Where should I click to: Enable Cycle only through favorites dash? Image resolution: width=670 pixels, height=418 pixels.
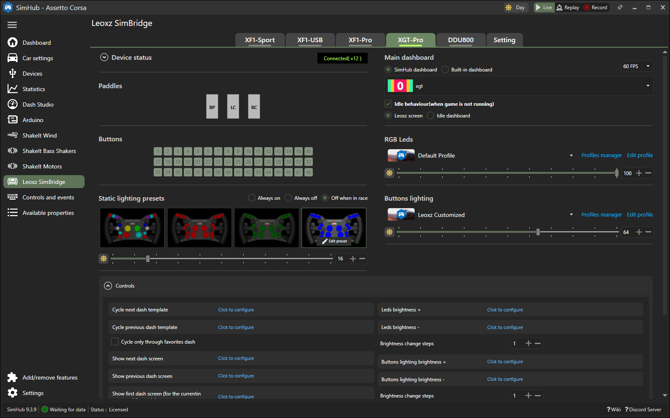[115, 342]
